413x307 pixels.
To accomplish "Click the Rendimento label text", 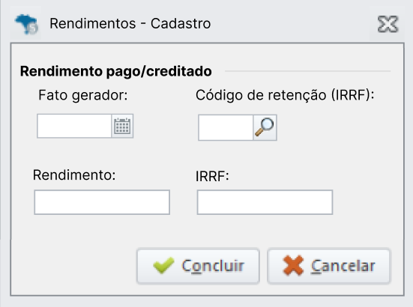I will tap(74, 174).
